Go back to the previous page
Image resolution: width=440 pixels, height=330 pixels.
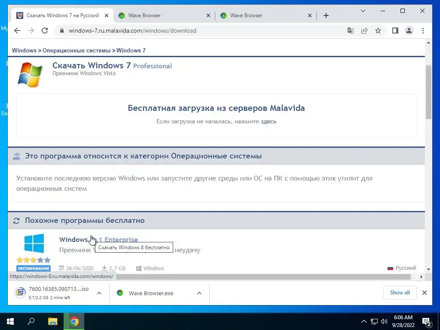click(17, 31)
